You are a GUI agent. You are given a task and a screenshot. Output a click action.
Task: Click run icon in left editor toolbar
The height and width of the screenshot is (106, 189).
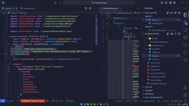(x=90, y=8)
